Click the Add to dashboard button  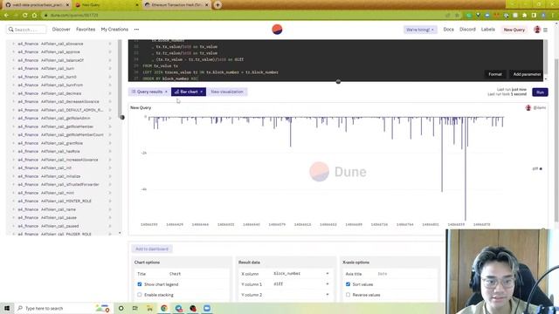pyautogui.click(x=152, y=249)
